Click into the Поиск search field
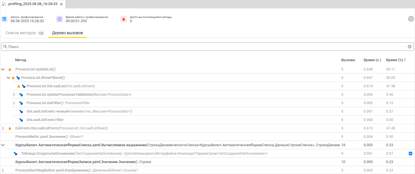 pos(196,47)
